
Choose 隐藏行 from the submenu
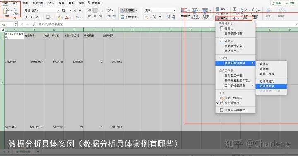tap(271, 64)
